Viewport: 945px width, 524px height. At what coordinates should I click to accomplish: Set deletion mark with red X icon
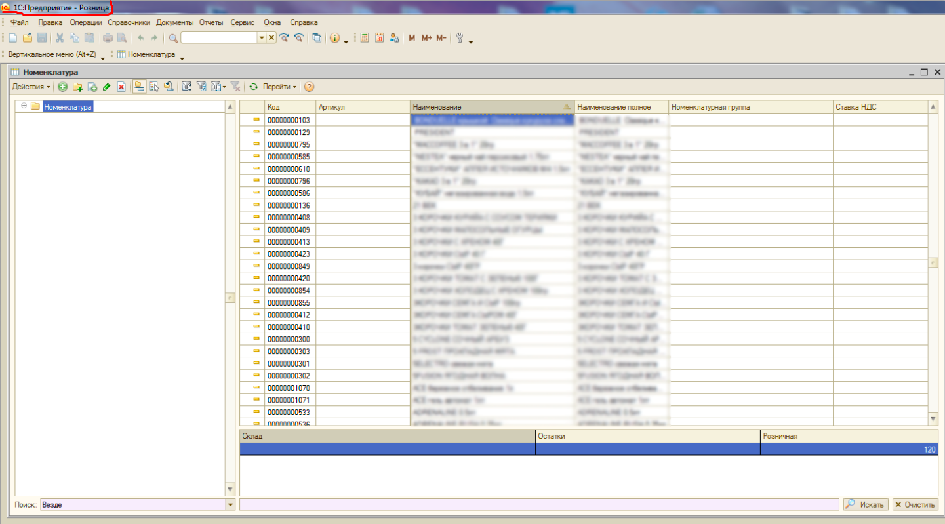click(121, 87)
